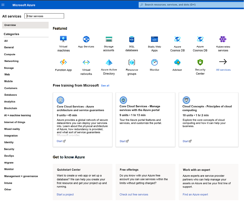Start the Cloud Concepts training
Screen dimensions: 244x203
click(187, 141)
